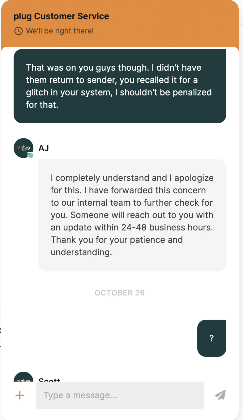The height and width of the screenshot is (420, 243).
Task: Click "I completely understand and I apologize" text
Action: click(132, 178)
